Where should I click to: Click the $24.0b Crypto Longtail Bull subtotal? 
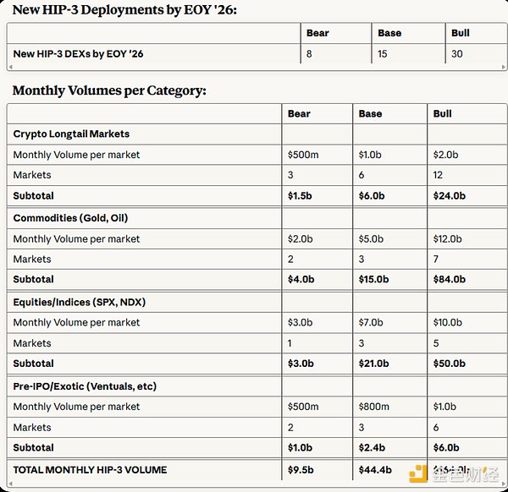tap(451, 195)
